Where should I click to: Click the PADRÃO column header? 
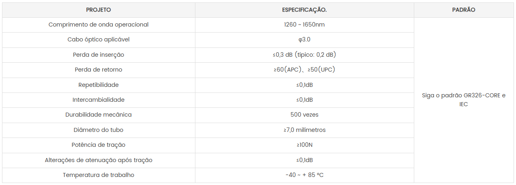pos(464,10)
